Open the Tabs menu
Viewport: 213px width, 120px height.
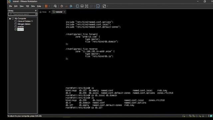(x=33, y=6)
